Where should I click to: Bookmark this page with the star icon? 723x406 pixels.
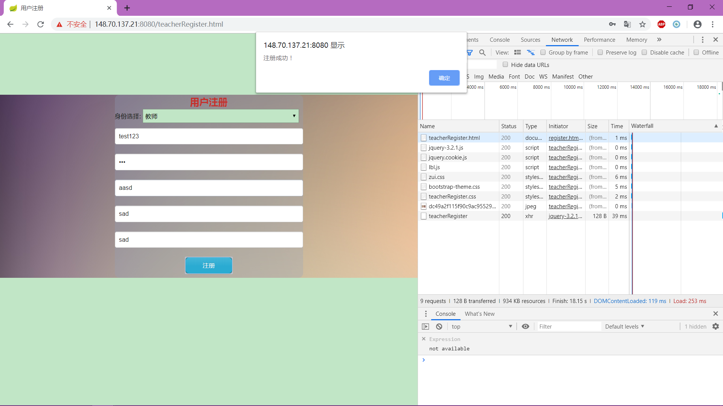(642, 24)
